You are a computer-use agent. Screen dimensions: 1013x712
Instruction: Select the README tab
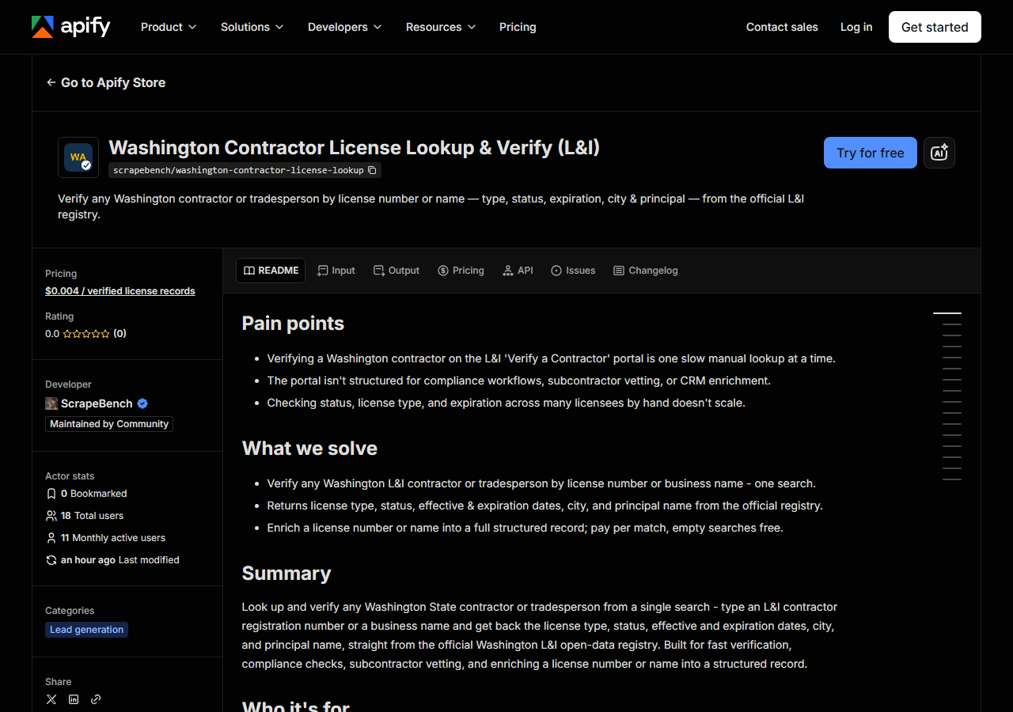271,271
